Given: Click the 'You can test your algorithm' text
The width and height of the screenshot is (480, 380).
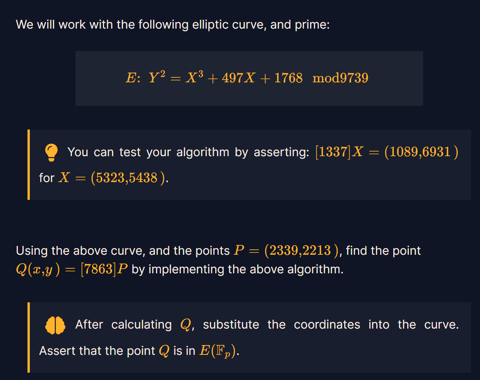Looking at the screenshot, I should pos(188,152).
